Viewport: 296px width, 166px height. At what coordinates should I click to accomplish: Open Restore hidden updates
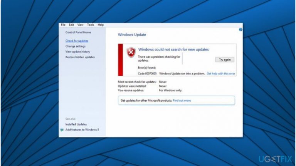(80, 57)
